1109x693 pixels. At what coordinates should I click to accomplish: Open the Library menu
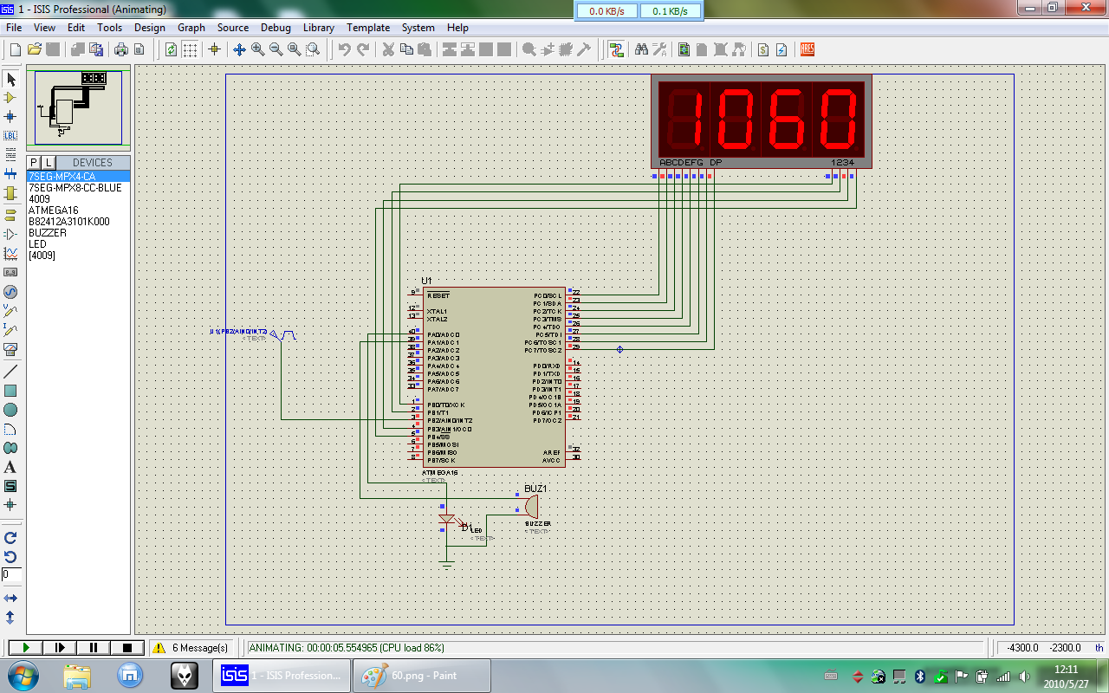tap(319, 28)
